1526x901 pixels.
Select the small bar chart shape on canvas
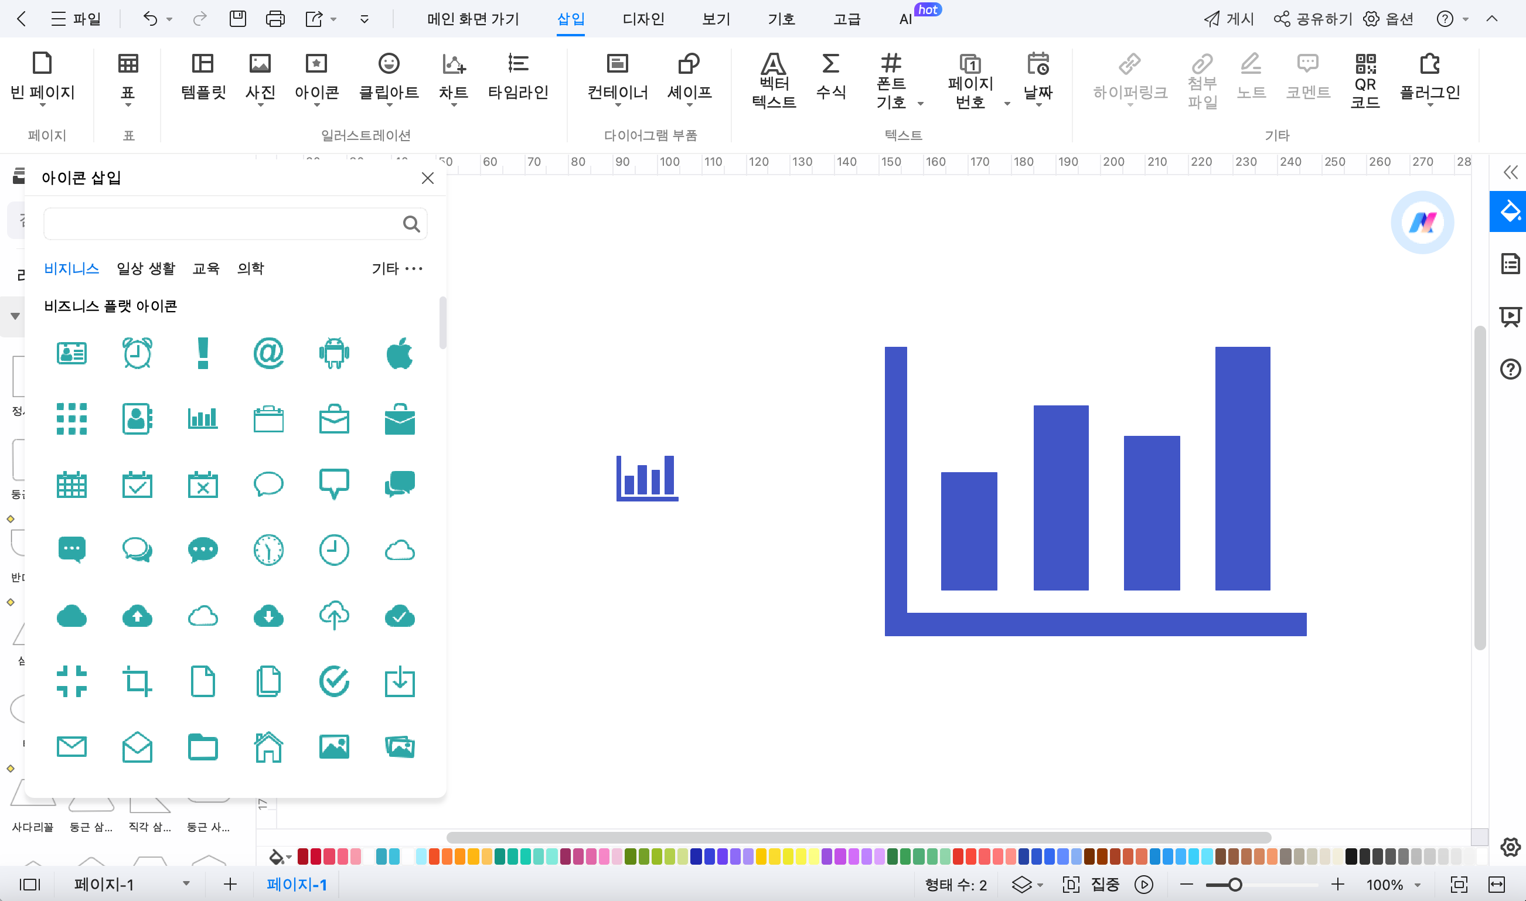[647, 478]
